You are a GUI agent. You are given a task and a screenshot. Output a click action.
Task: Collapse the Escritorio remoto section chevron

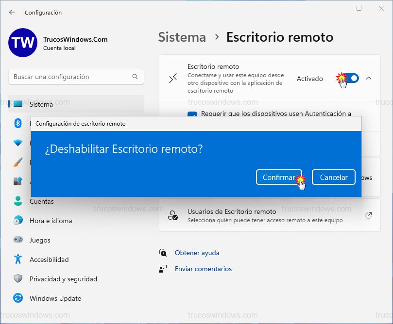368,78
